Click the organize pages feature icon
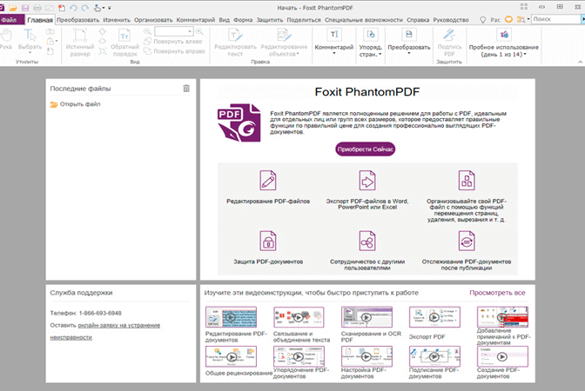Image resolution: width=585 pixels, height=391 pixels. [467, 181]
